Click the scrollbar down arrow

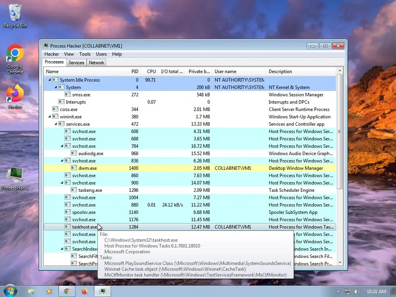[x=340, y=263]
